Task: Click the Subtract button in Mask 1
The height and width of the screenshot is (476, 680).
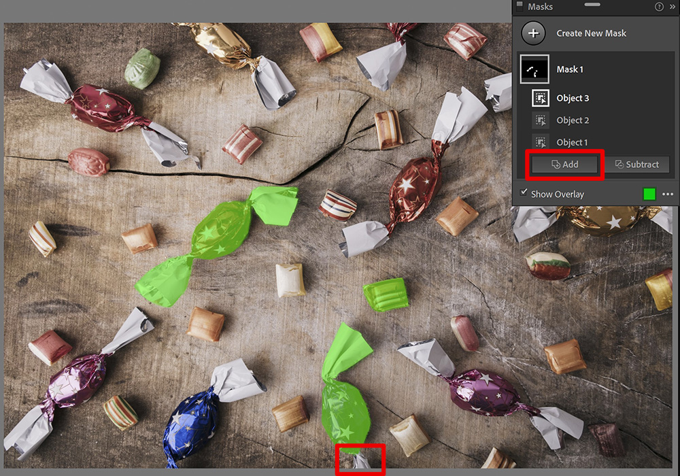Action: [x=637, y=165]
